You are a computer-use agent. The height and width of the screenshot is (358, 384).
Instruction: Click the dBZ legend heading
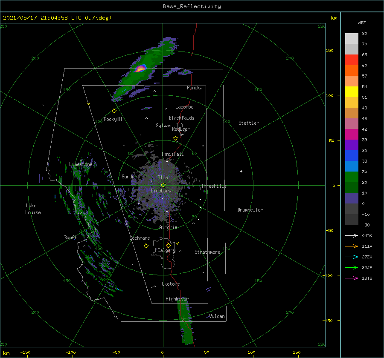(x=362, y=23)
